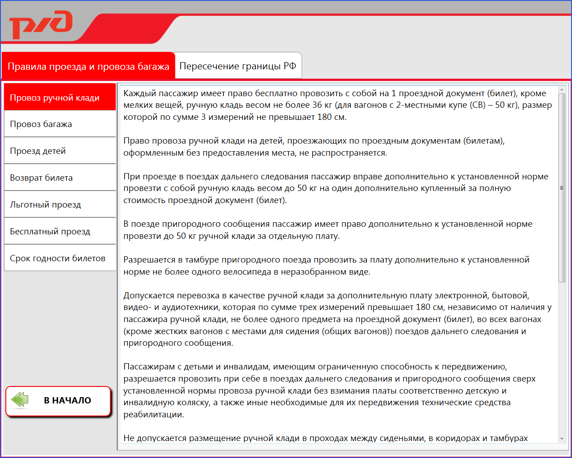The height and width of the screenshot is (458, 572).
Task: Open Льготный проезд information
Action: 60,204
